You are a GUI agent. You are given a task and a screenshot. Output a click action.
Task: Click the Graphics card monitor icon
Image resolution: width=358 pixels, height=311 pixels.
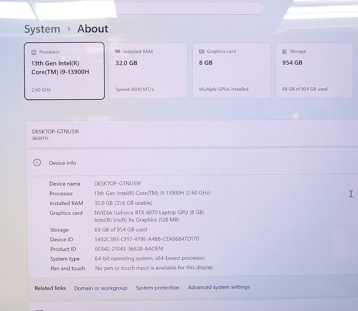point(201,51)
